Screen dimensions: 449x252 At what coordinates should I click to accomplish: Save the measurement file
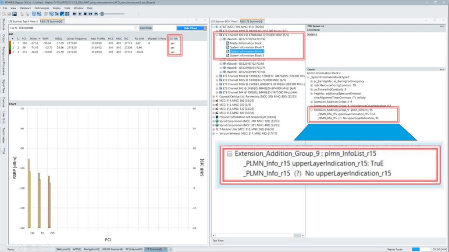point(15,14)
